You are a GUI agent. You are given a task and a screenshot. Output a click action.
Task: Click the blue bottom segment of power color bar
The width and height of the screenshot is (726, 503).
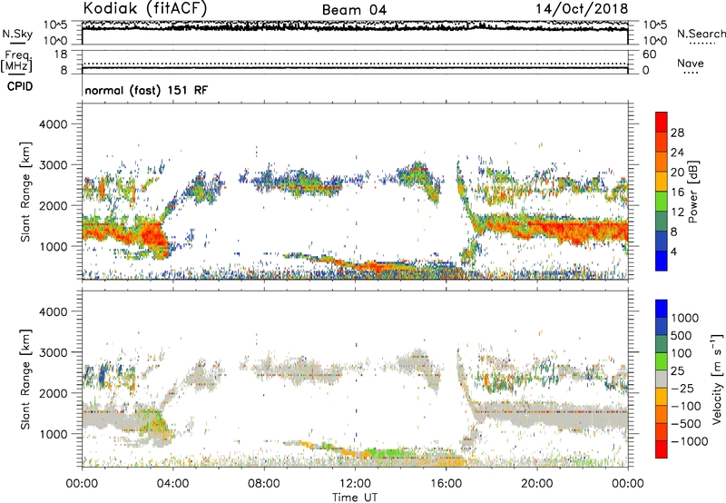(x=662, y=261)
